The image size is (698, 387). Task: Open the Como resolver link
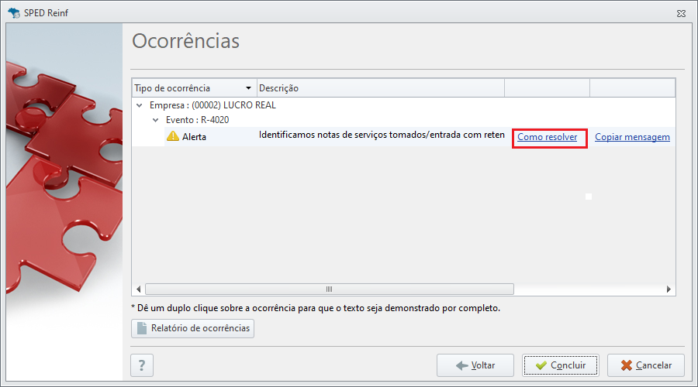click(x=547, y=137)
